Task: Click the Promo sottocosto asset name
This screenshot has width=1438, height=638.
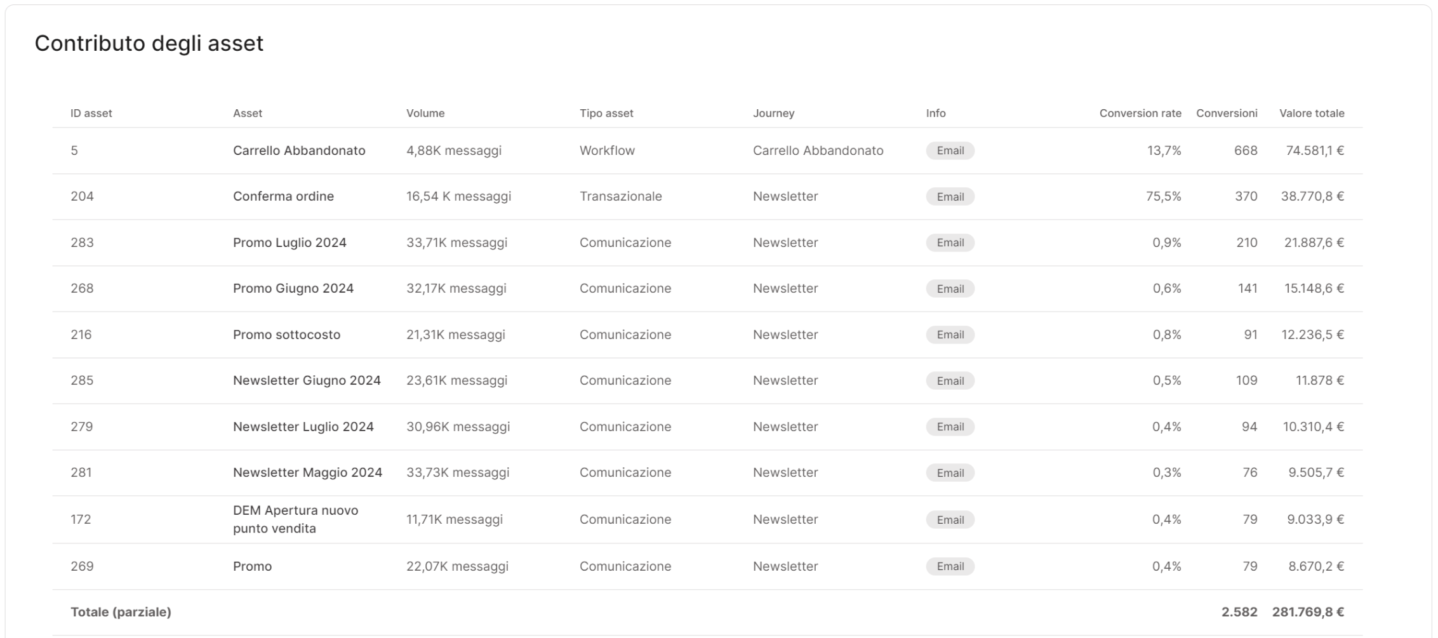Action: [286, 335]
